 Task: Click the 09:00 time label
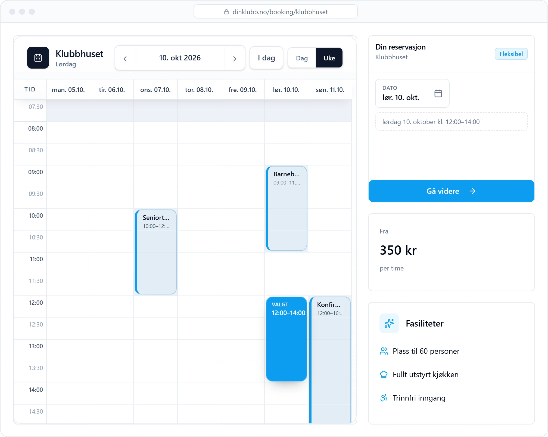[x=36, y=172]
